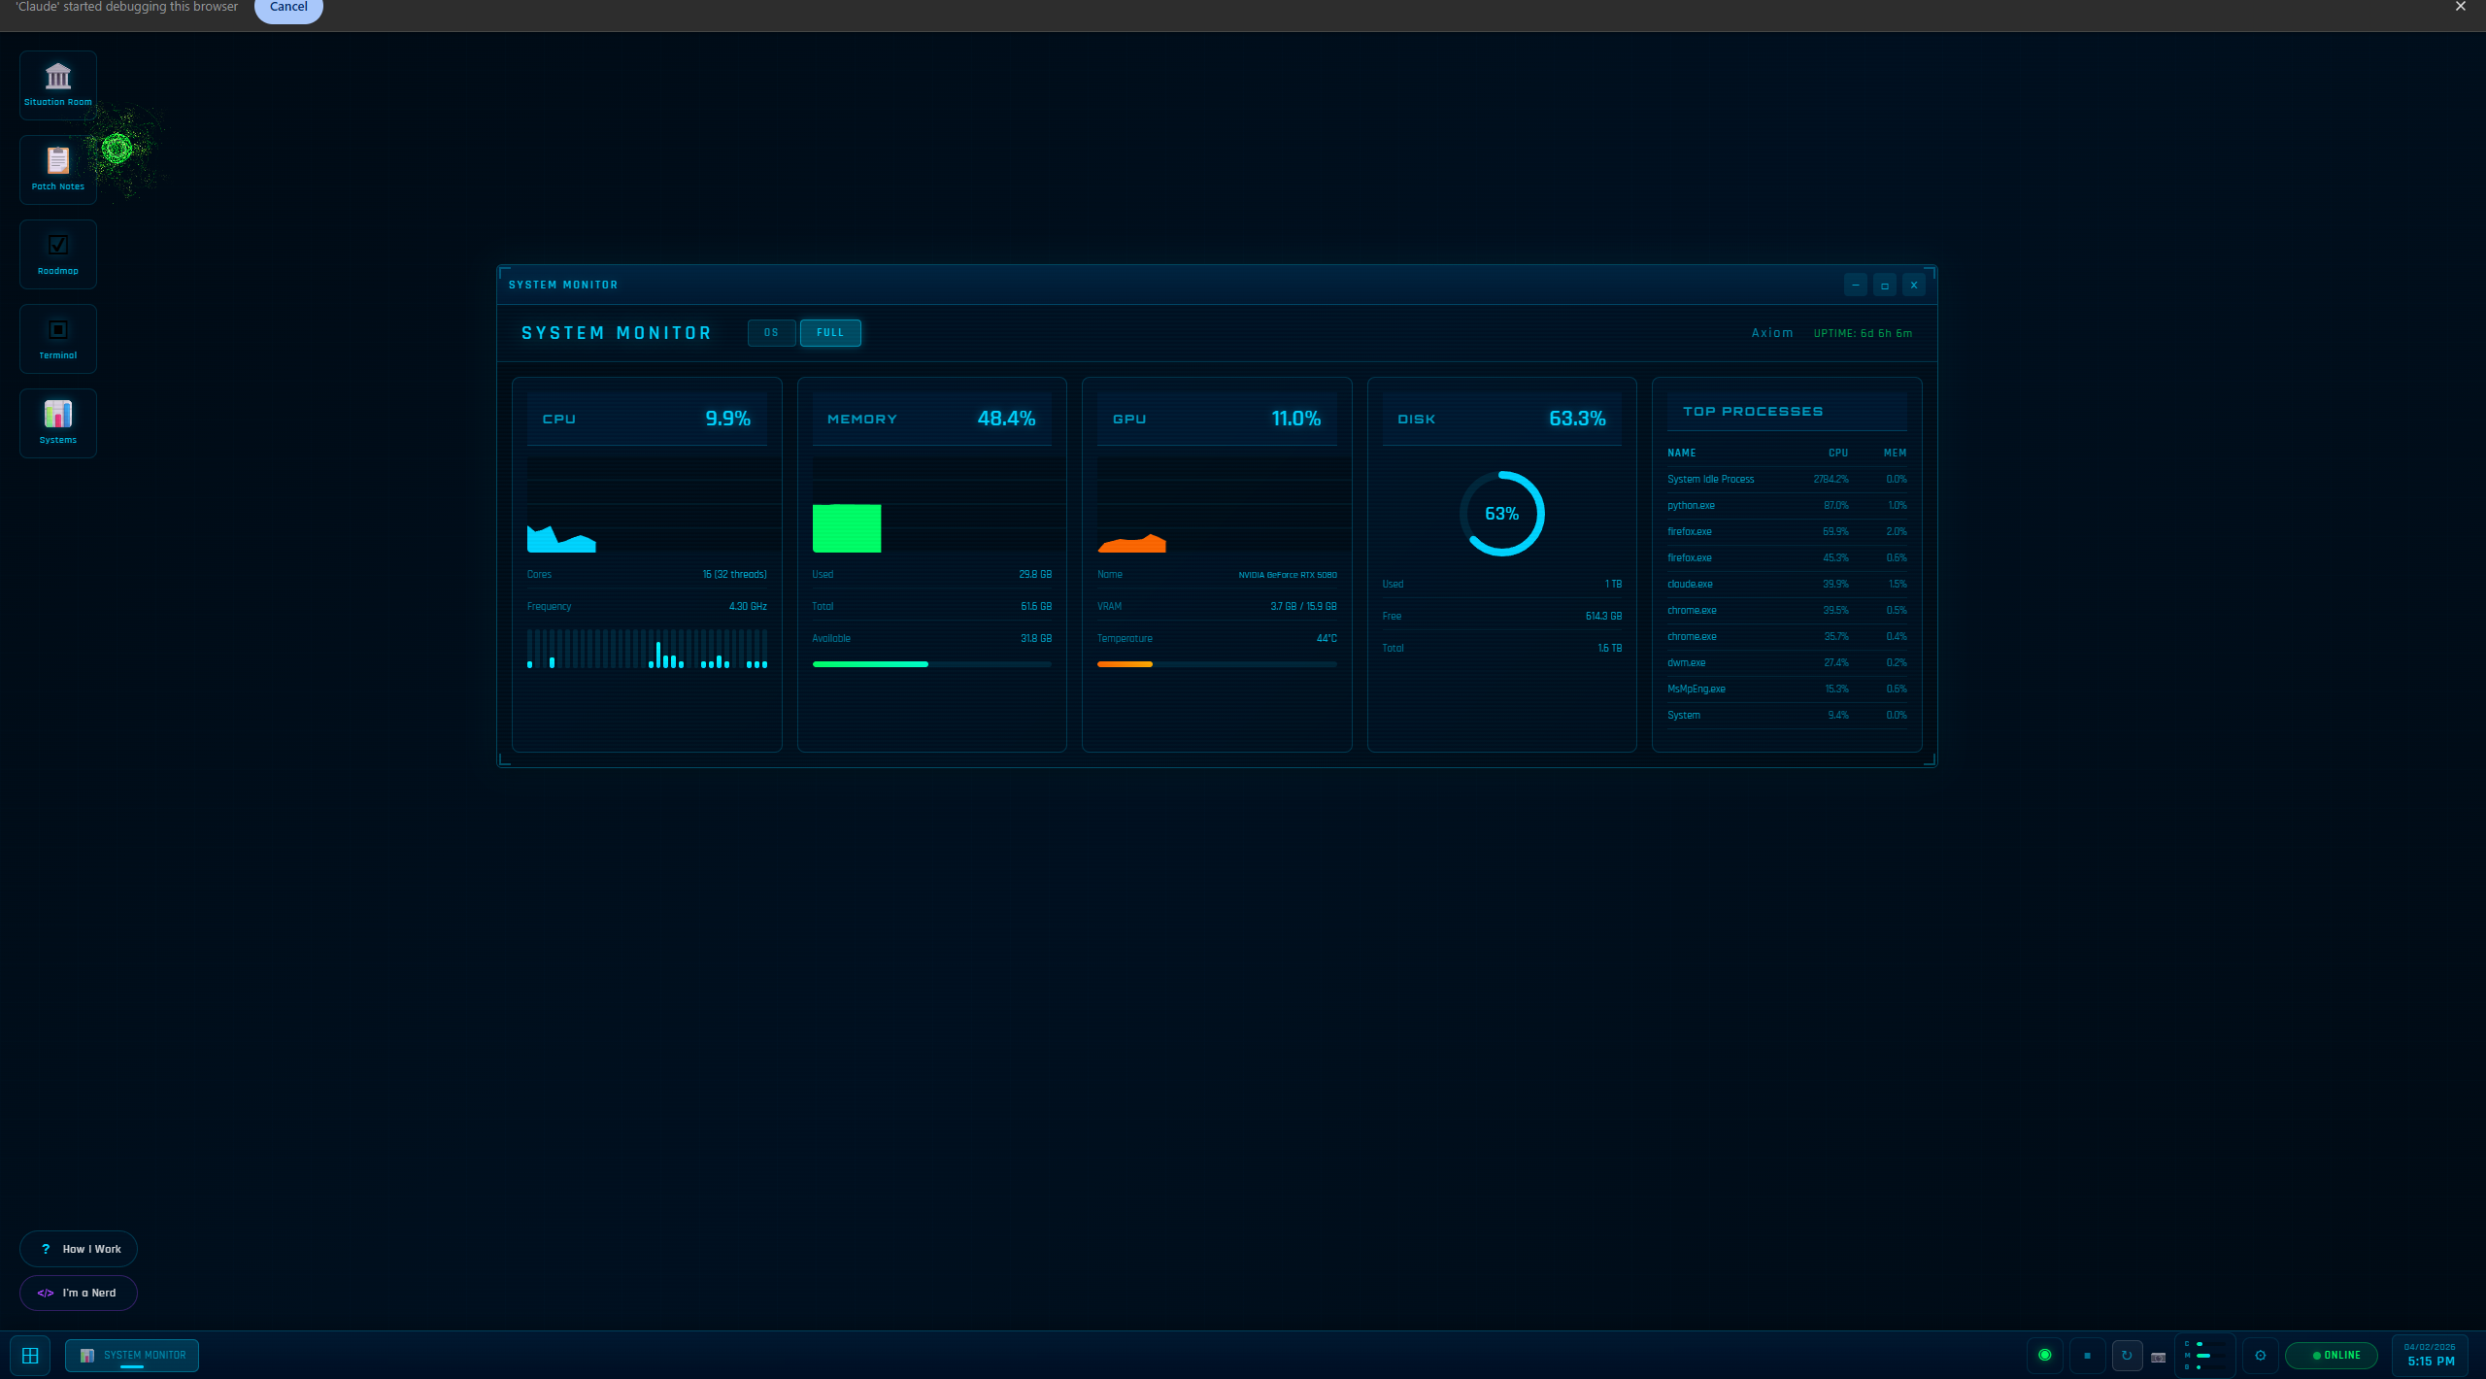Open the app grid at bottom left
The image size is (2486, 1379).
(30, 1356)
